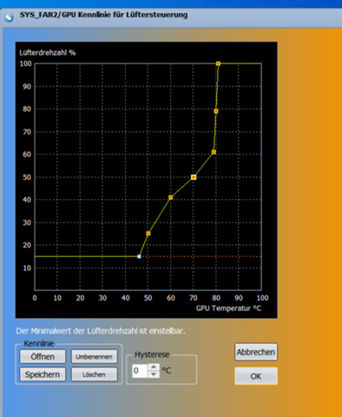Viewport: 342px width, 417px height.
Task: Click the application icon in title bar
Action: (x=9, y=17)
